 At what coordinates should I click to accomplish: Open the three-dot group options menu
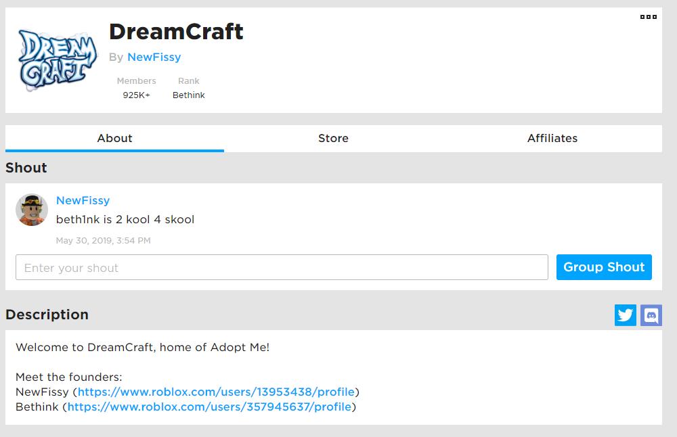pos(648,17)
